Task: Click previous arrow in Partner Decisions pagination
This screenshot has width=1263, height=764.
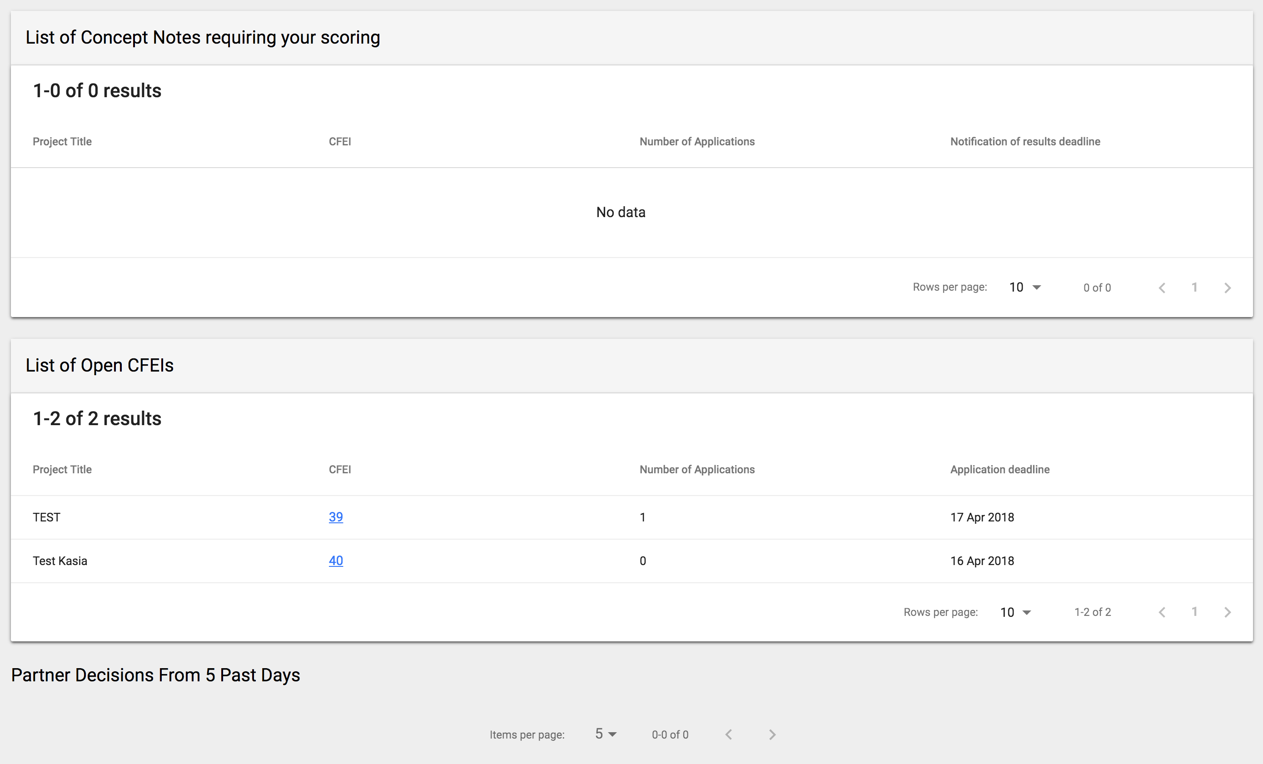Action: pyautogui.click(x=728, y=735)
